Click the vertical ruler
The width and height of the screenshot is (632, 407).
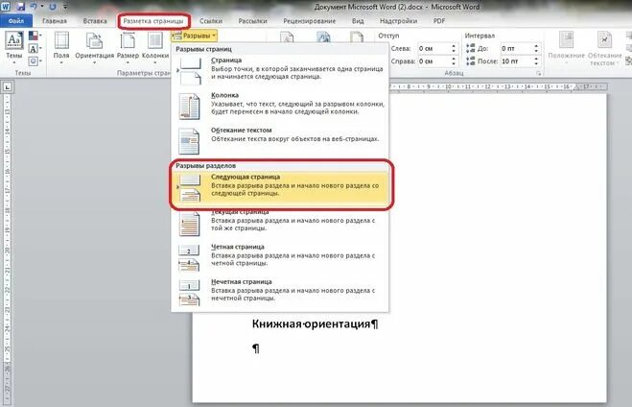8,251
